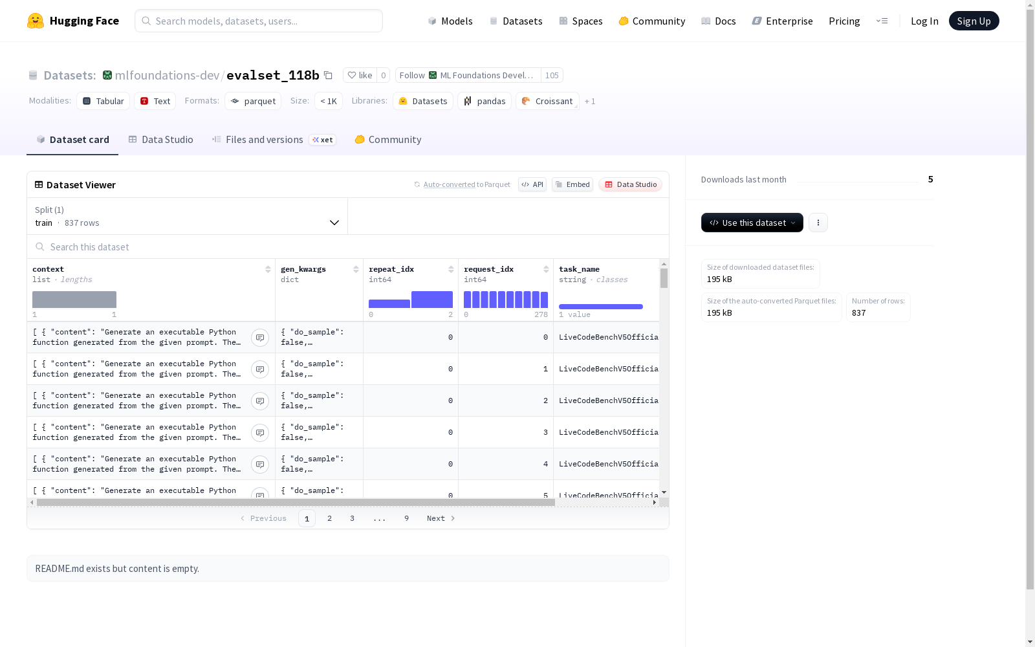Click the Log In link
This screenshot has width=1035, height=647.
point(924,21)
